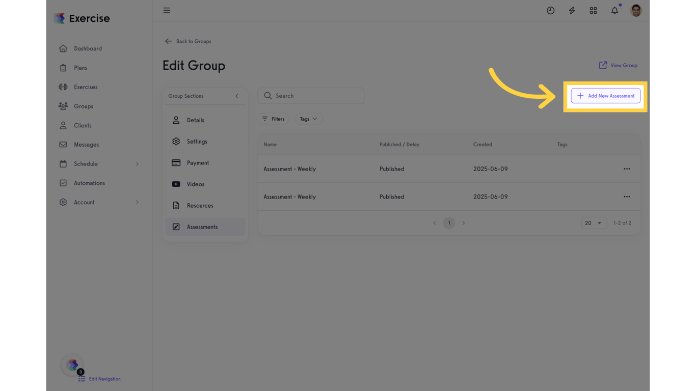Screen dimensions: 696x391
Task: Open the Groups section via its people icon
Action: coord(63,106)
